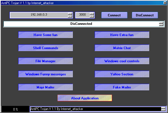Select the Shell Commands button

coord(46,48)
